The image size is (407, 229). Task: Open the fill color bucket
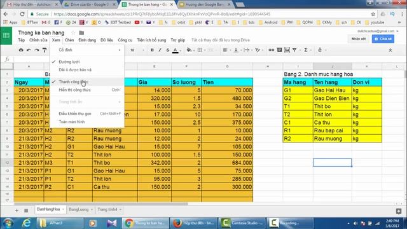click(189, 50)
